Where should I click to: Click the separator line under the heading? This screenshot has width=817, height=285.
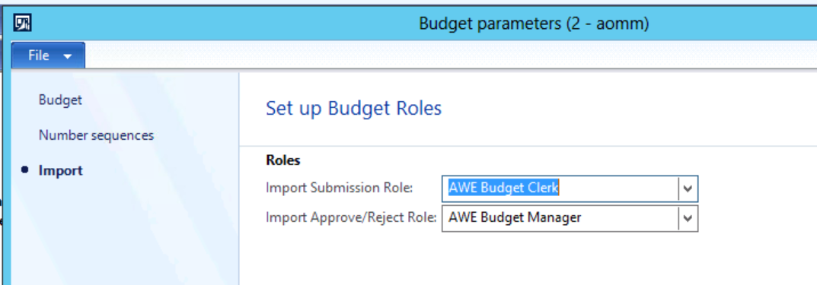pyautogui.click(x=528, y=146)
